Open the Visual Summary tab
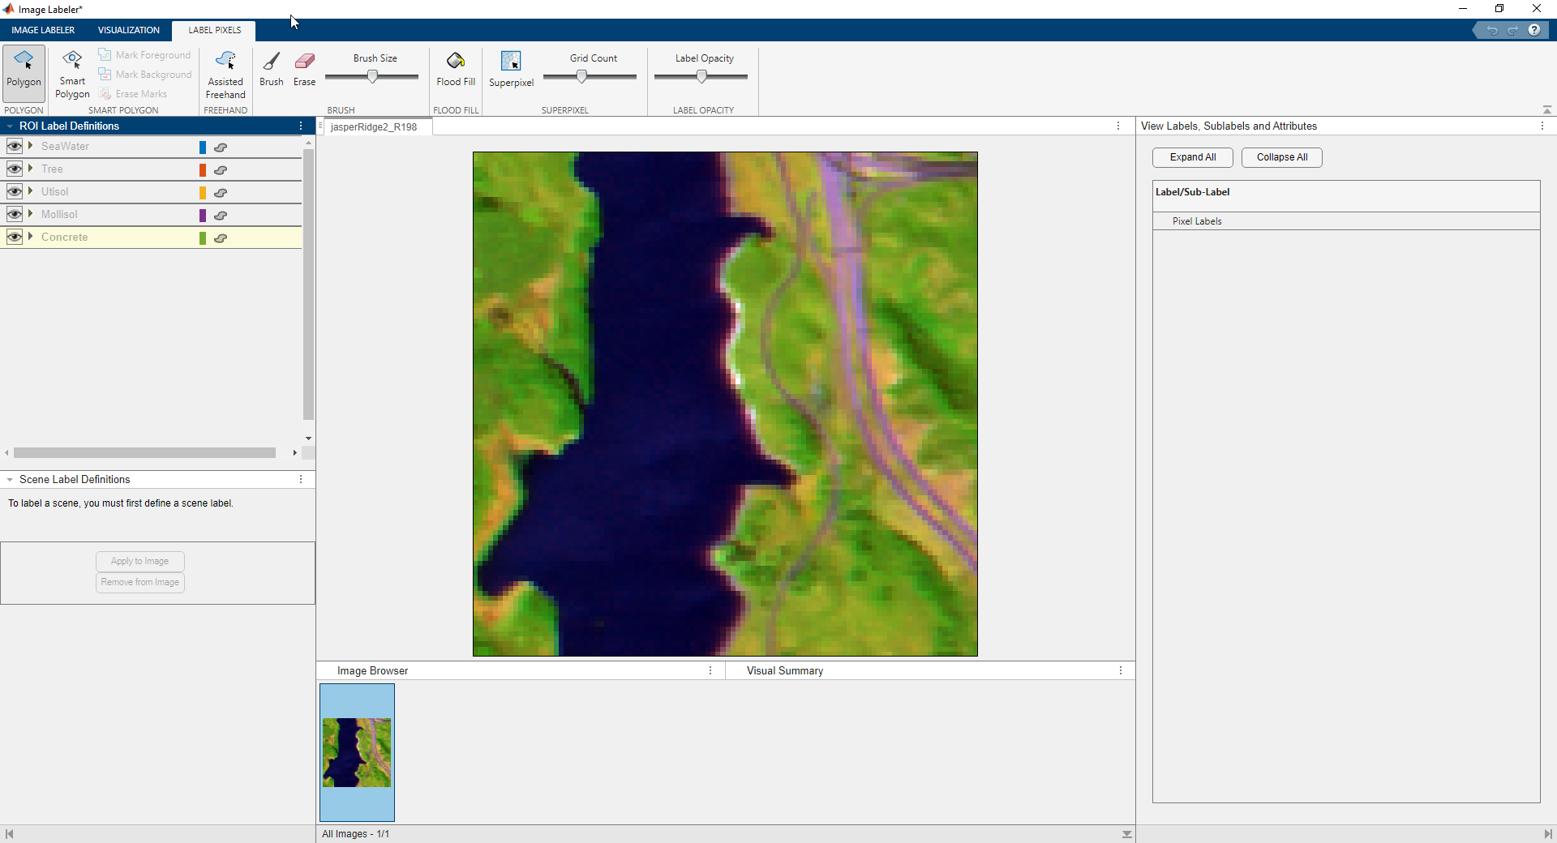 point(784,670)
